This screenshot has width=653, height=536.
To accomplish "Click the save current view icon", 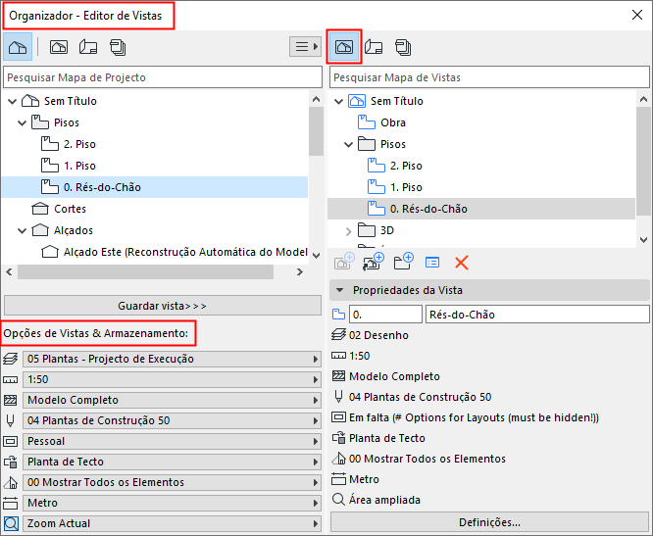I will pyautogui.click(x=344, y=263).
